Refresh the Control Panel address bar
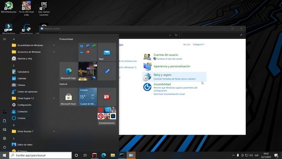The height and width of the screenshot is (159, 282). click(176, 35)
